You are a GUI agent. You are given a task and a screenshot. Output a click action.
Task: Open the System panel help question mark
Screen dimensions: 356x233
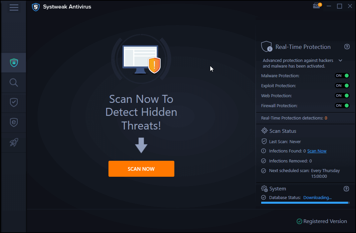(346, 188)
